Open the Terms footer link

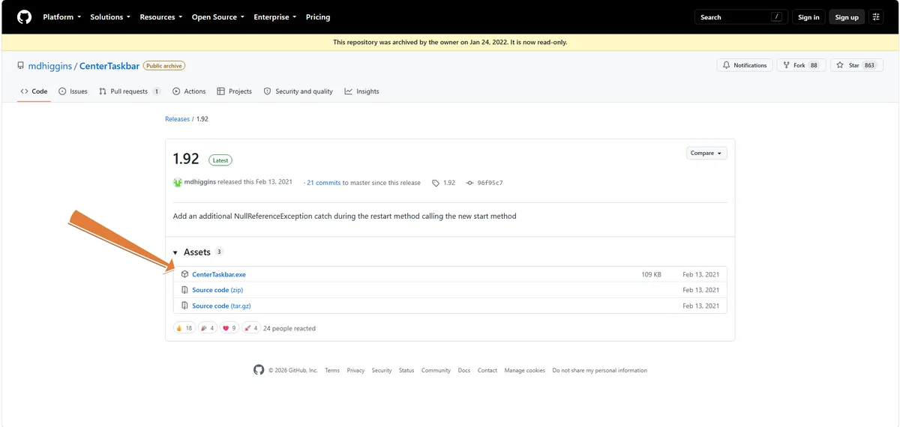[x=332, y=370]
